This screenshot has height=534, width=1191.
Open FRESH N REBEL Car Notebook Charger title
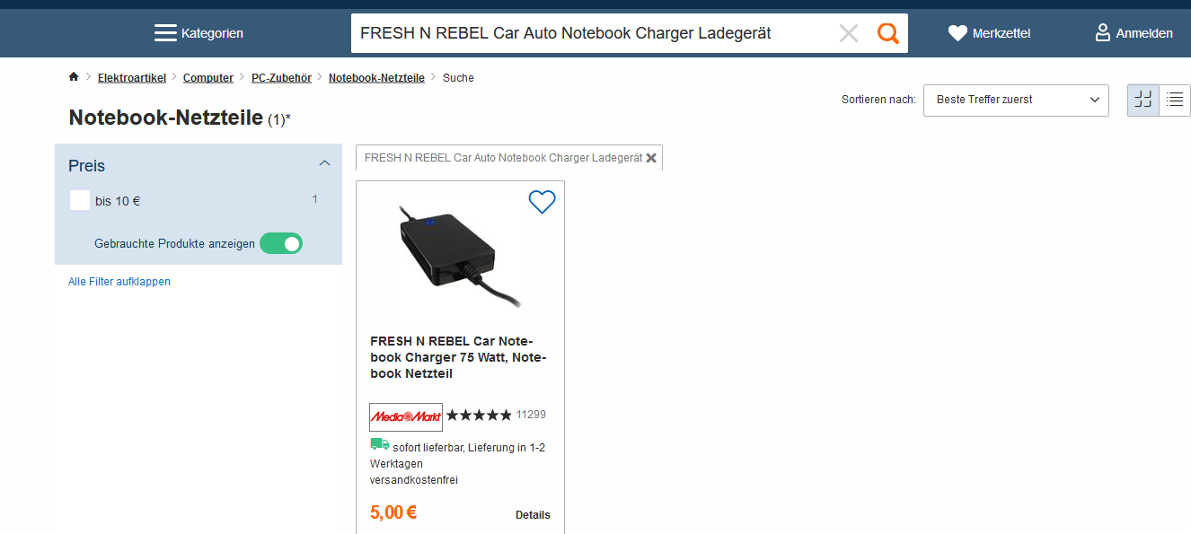[x=458, y=357]
